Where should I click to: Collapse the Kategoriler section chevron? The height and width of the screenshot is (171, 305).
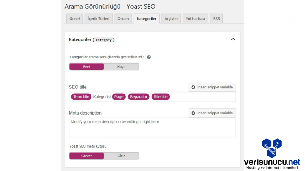233,39
